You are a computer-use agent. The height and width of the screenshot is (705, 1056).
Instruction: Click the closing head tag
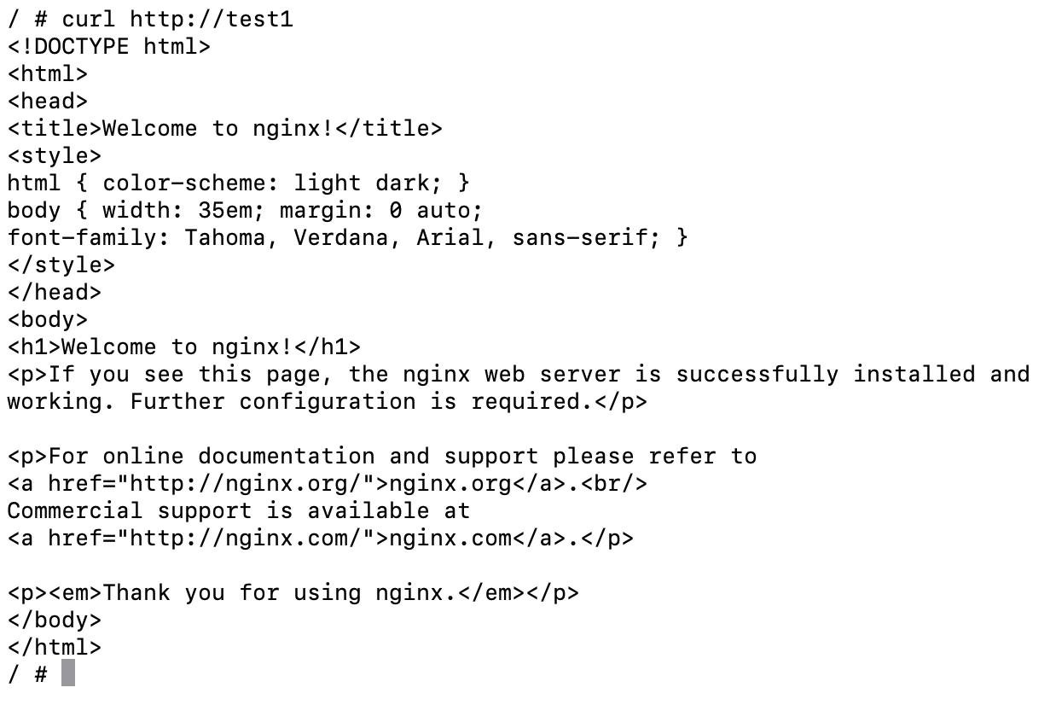pos(55,292)
